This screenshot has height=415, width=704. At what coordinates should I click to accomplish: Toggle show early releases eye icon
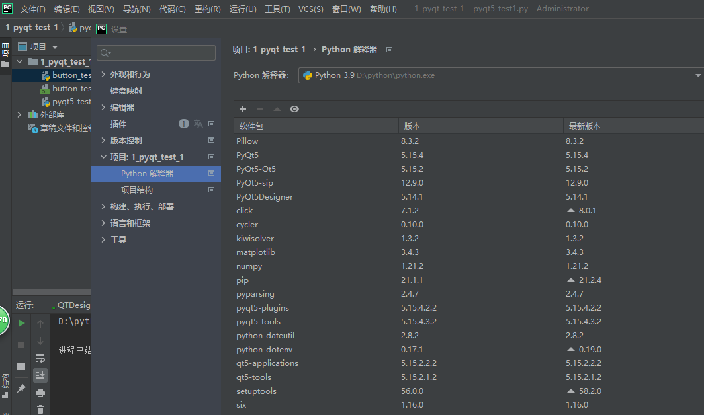294,109
